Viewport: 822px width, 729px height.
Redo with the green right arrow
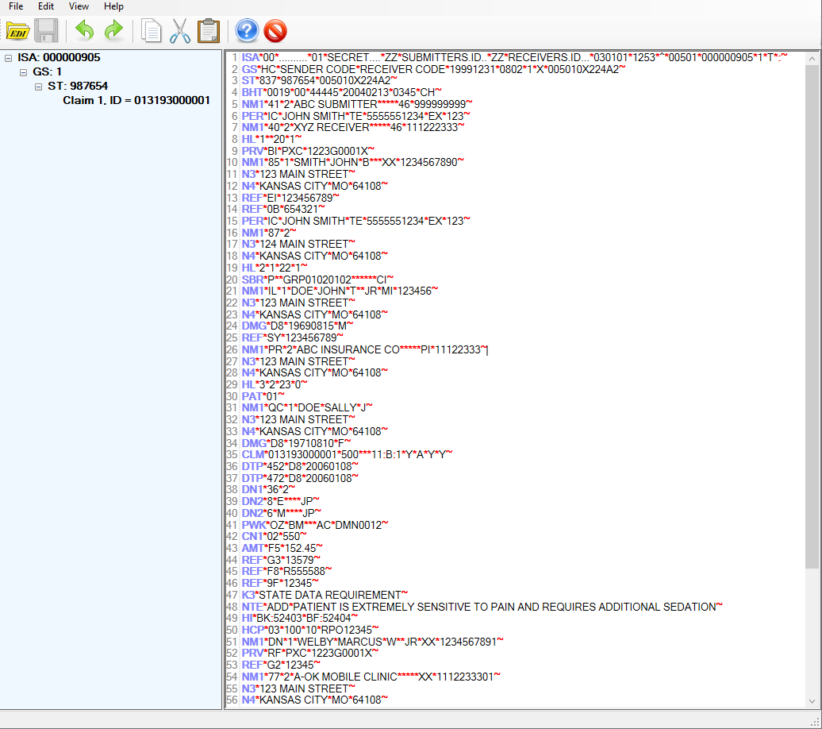pos(113,31)
